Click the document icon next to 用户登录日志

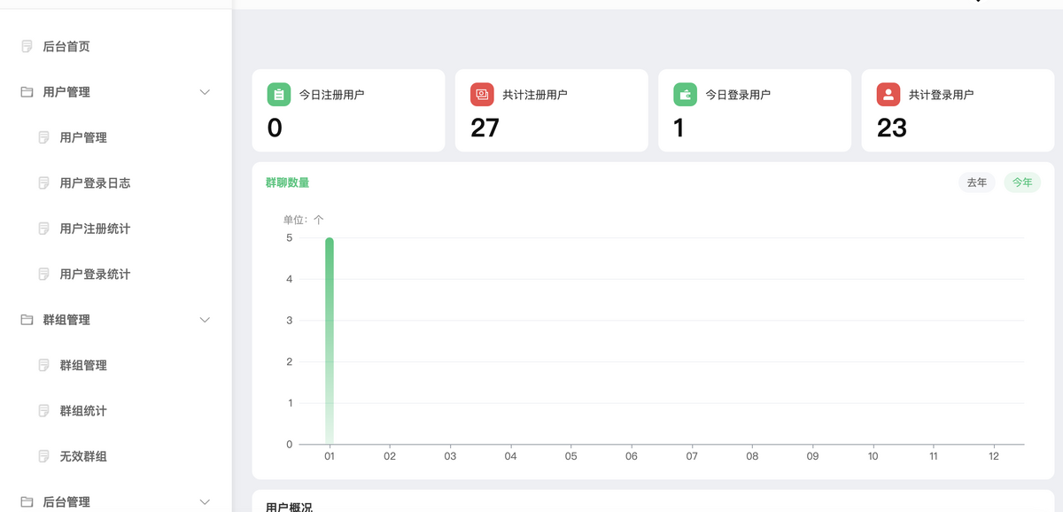pos(43,182)
